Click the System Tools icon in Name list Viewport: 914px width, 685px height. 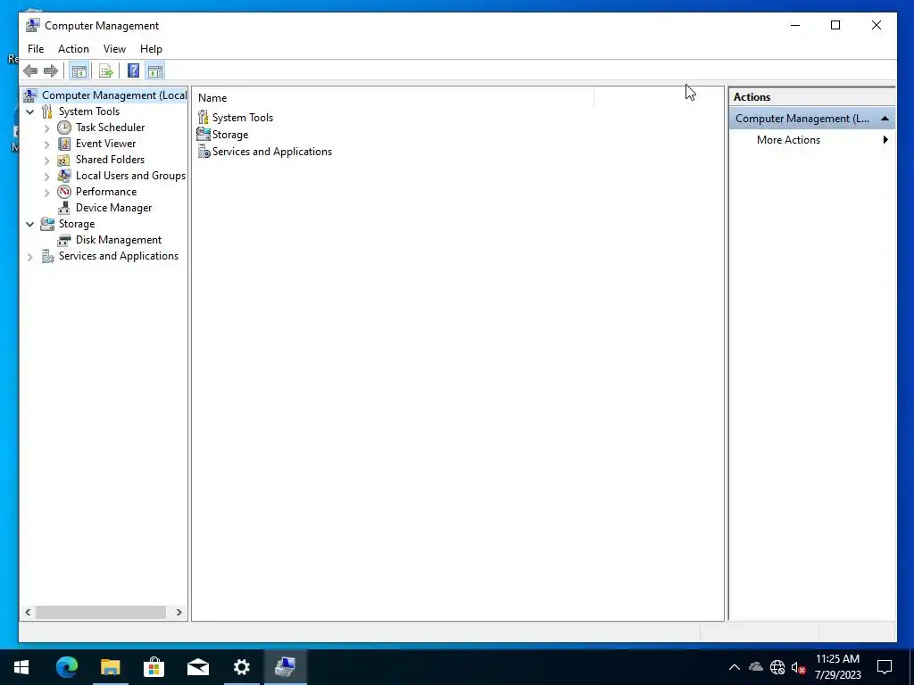pos(204,118)
